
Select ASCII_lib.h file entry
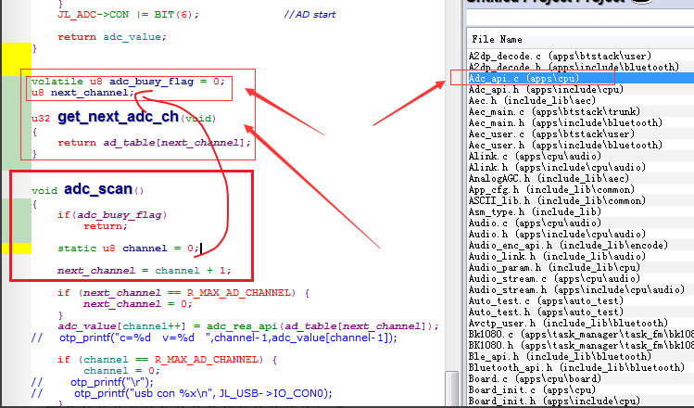coord(557,200)
